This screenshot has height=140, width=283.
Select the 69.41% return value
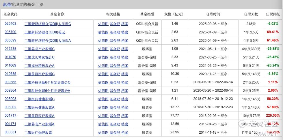tap(273, 32)
